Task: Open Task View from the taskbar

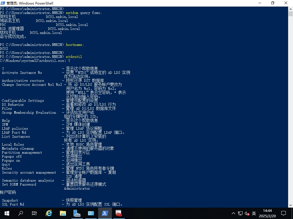Action: (x=34, y=213)
